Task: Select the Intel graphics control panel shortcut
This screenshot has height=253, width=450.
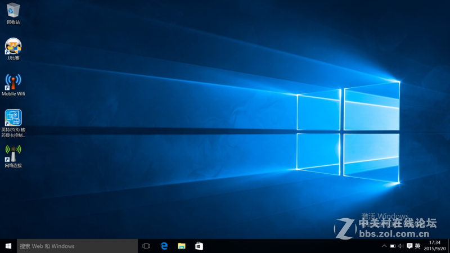Action: coord(13,118)
